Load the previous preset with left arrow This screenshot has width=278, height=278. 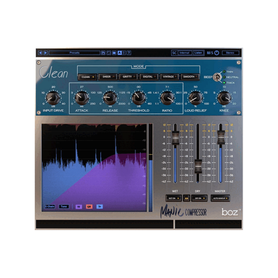(x=40, y=53)
